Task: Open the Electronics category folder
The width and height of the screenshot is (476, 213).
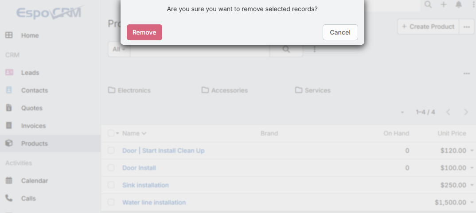Action: [129, 90]
